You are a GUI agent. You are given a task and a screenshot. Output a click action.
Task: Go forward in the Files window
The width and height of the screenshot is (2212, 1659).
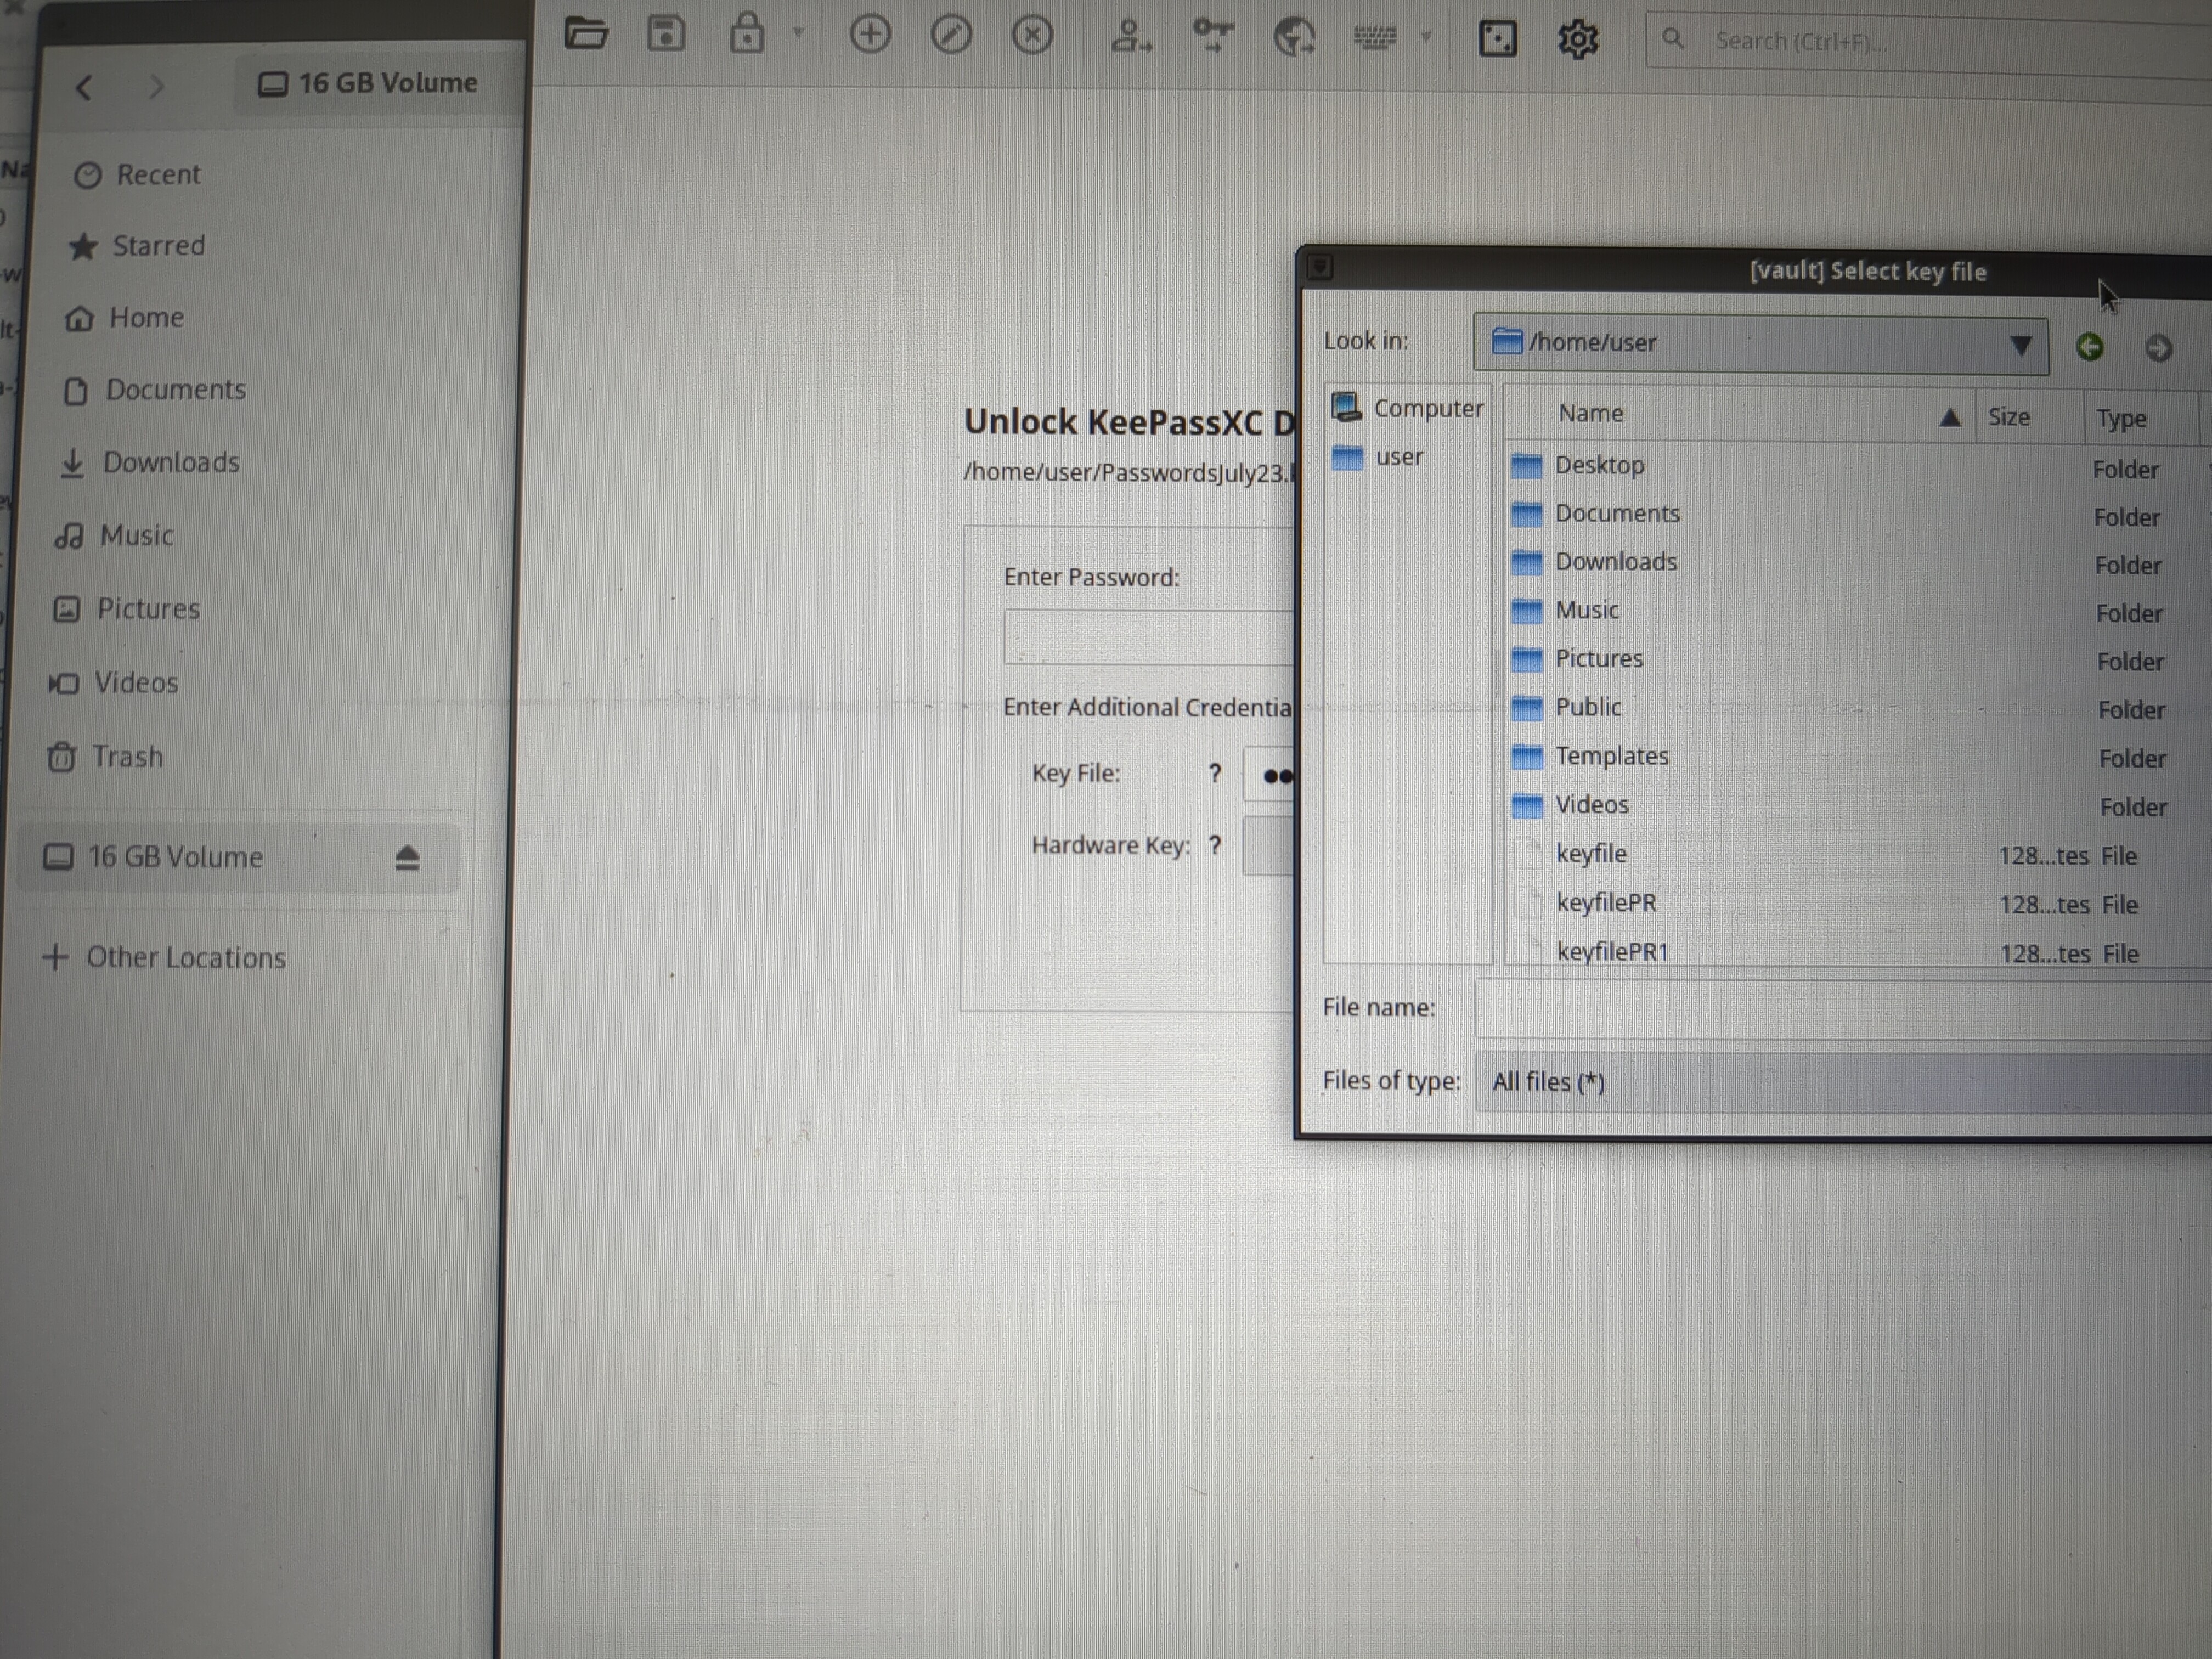(x=156, y=87)
